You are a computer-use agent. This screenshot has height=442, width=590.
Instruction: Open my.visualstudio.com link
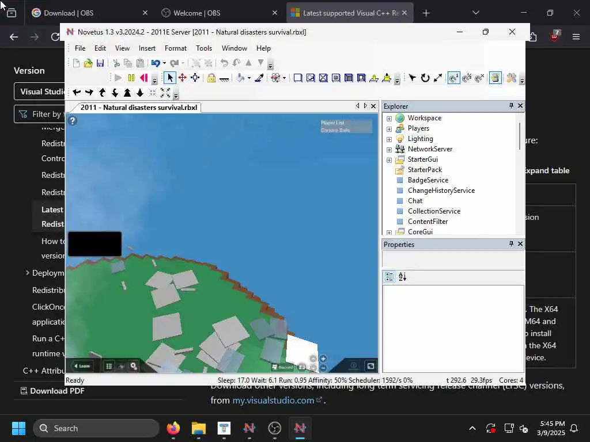277,401
